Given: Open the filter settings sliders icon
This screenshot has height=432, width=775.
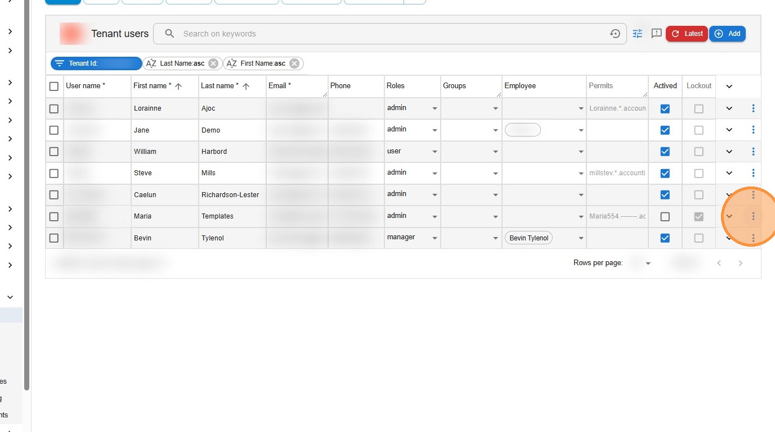Looking at the screenshot, I should point(637,34).
